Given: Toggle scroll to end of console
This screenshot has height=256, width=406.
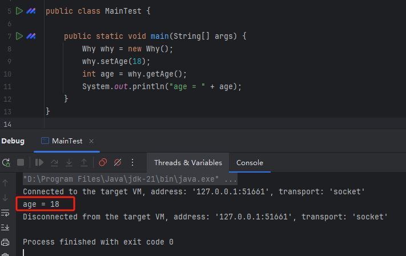Looking at the screenshot, I should [x=6, y=227].
